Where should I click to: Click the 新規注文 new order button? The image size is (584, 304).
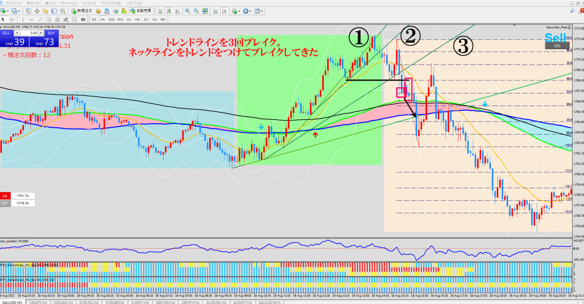(82, 11)
